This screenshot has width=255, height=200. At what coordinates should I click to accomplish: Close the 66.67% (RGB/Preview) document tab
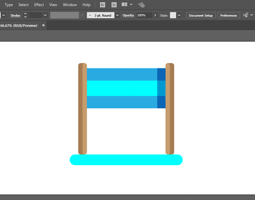tap(44, 25)
